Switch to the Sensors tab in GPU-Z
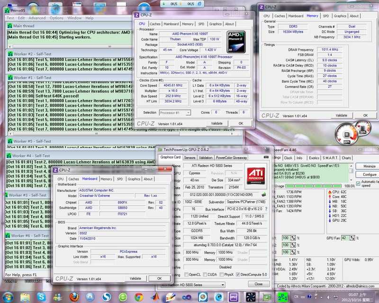 (189, 158)
